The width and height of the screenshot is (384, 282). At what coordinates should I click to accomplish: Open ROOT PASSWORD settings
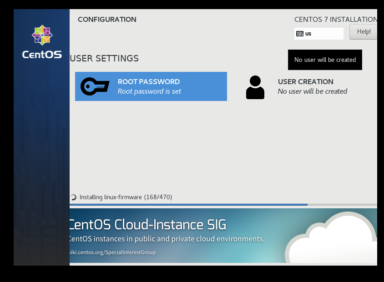point(151,86)
